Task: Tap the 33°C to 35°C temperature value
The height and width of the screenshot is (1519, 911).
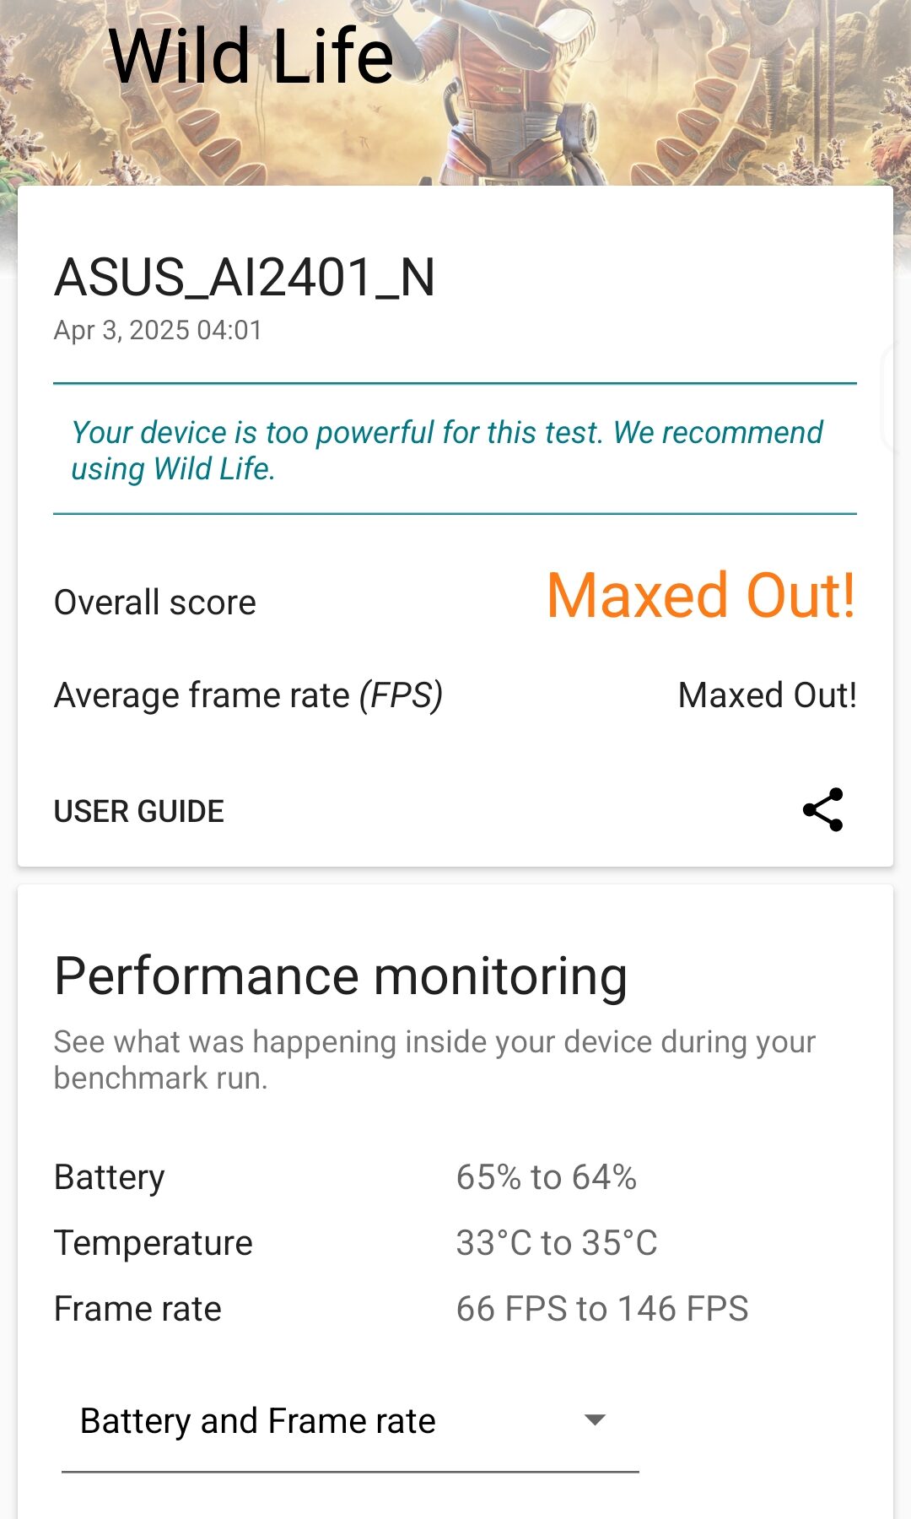Action: point(557,1243)
